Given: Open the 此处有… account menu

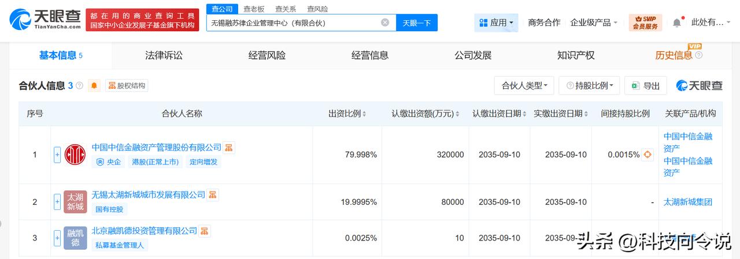Looking at the screenshot, I should coord(711,22).
